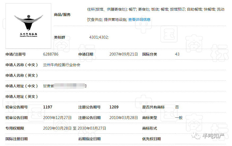Click the 否 value for 是否共有商标

pos(177,107)
